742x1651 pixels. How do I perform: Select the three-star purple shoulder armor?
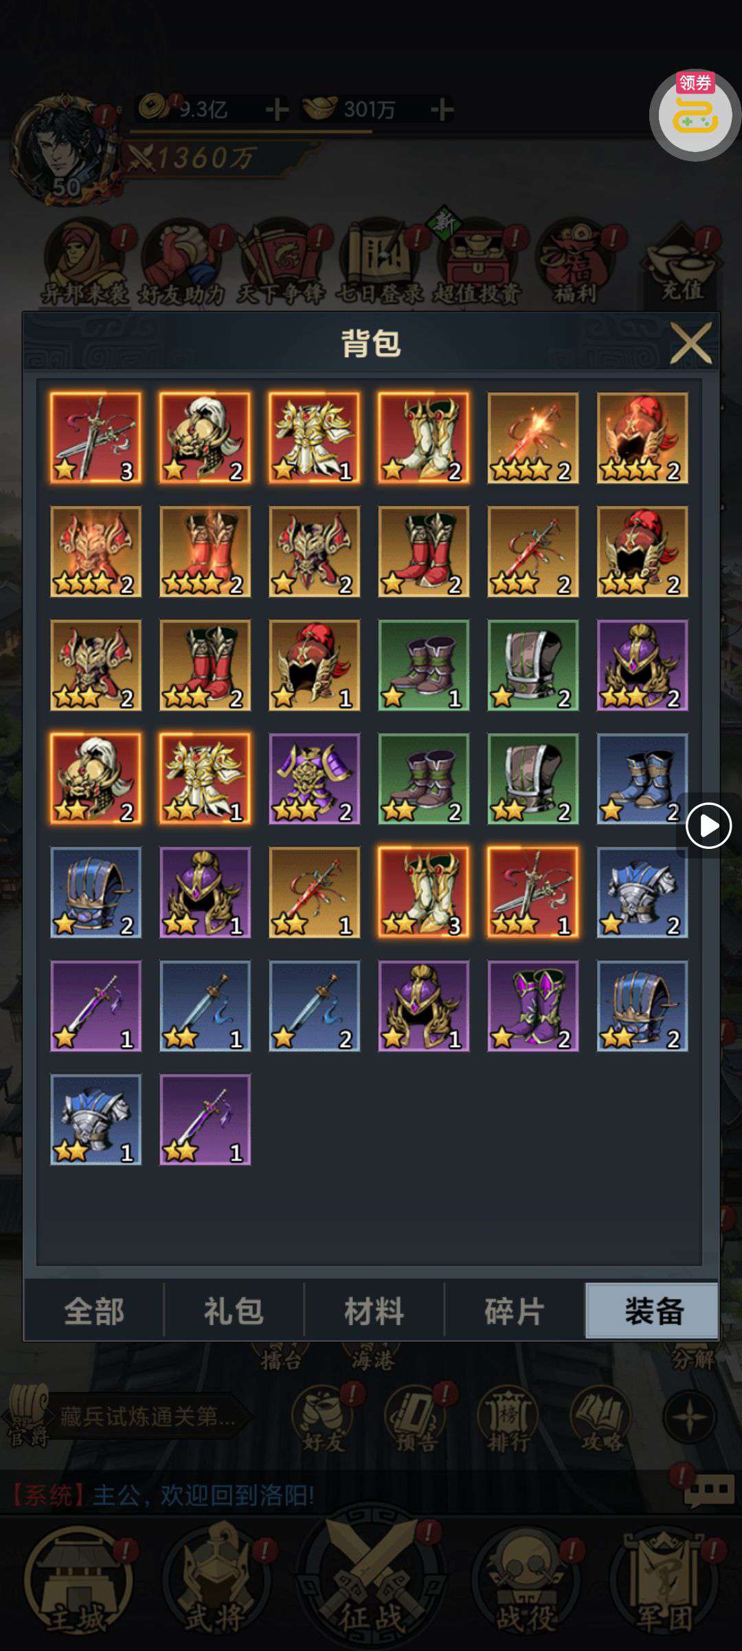314,779
